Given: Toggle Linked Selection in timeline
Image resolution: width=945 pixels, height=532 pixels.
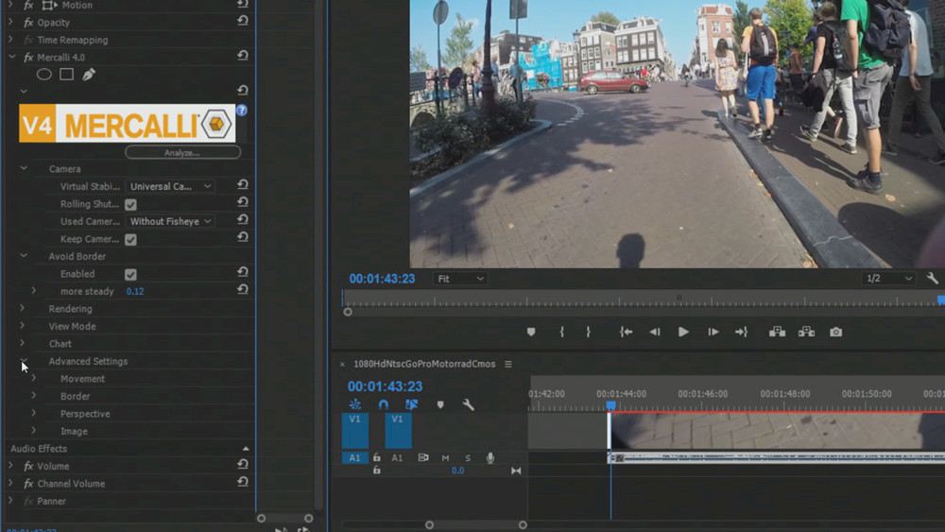Looking at the screenshot, I should point(412,404).
